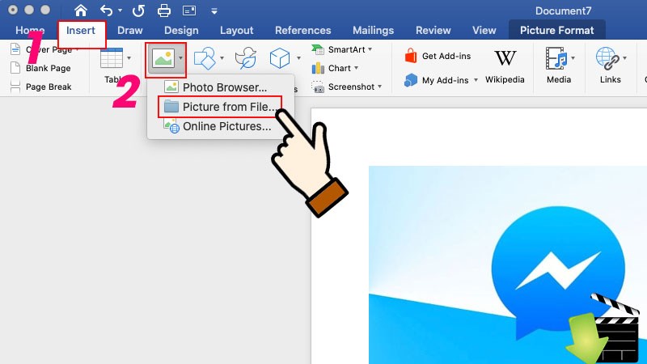647x364 pixels.
Task: Click the SmartArt icon
Action: 318,49
